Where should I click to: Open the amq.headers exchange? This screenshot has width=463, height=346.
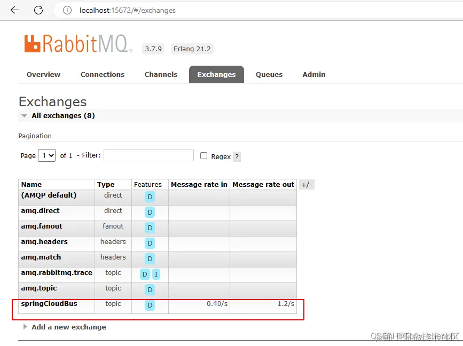coord(44,242)
